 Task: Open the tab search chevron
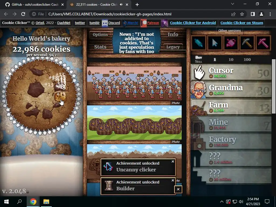point(233,4)
